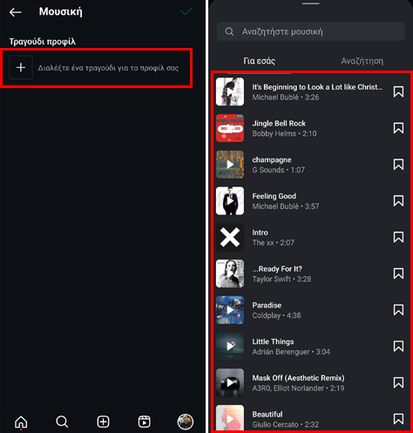Play the Paradise cover preview

pyautogui.click(x=230, y=310)
